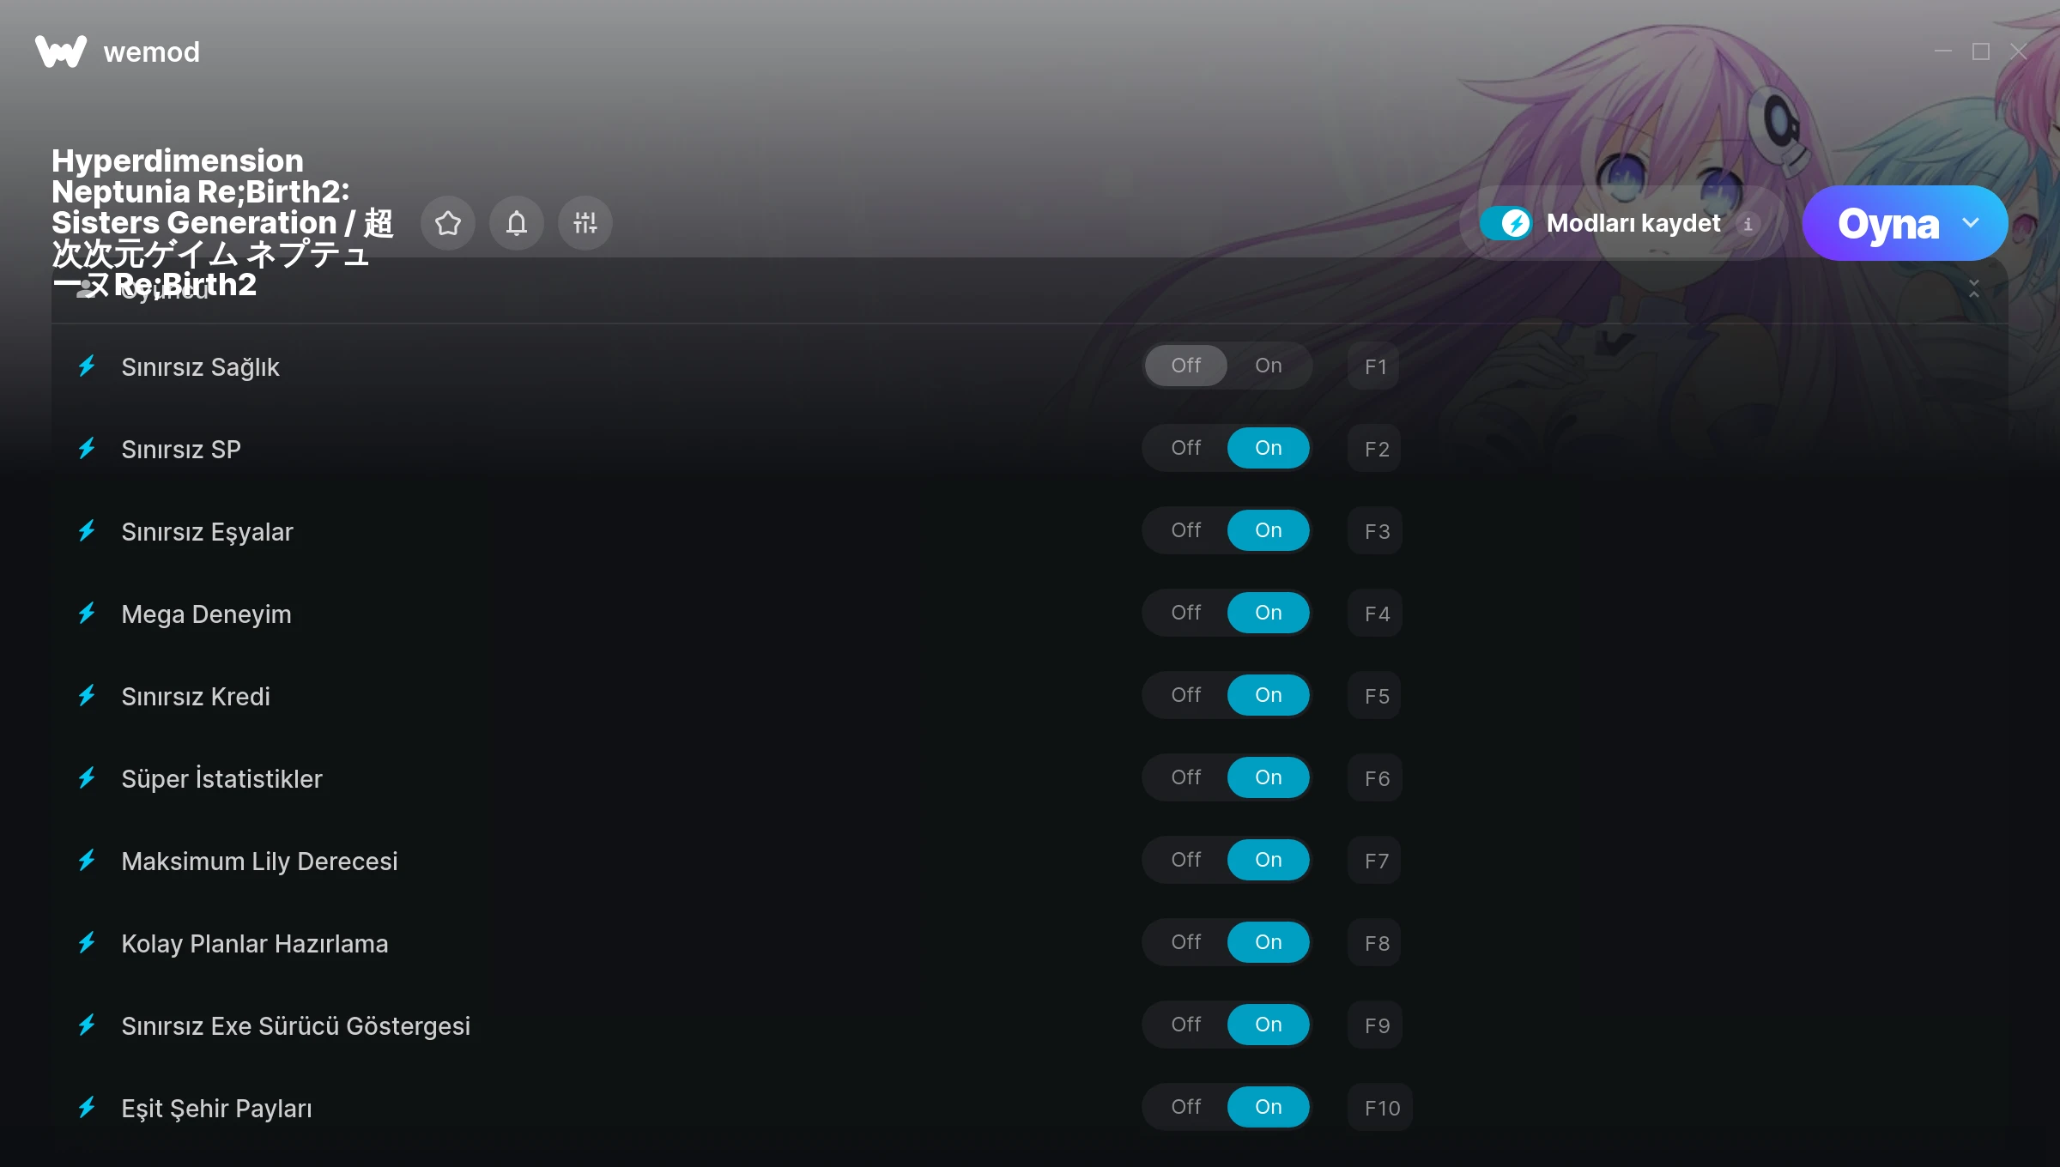Turn off Sınırsız SP
Viewport: 2060px width, 1167px height.
tap(1186, 448)
